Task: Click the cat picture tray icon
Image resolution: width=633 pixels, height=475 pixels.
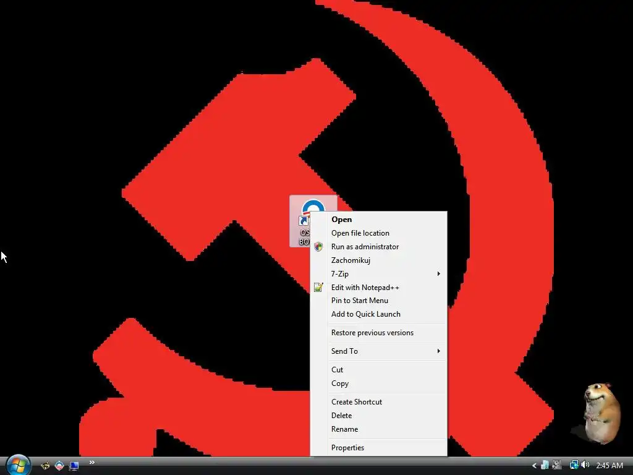Action: coord(557,465)
